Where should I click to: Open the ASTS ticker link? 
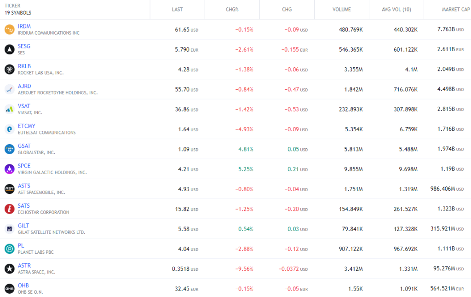click(24, 186)
